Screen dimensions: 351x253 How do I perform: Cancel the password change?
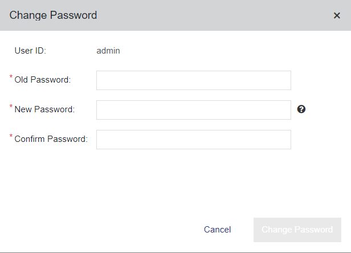[217, 230]
